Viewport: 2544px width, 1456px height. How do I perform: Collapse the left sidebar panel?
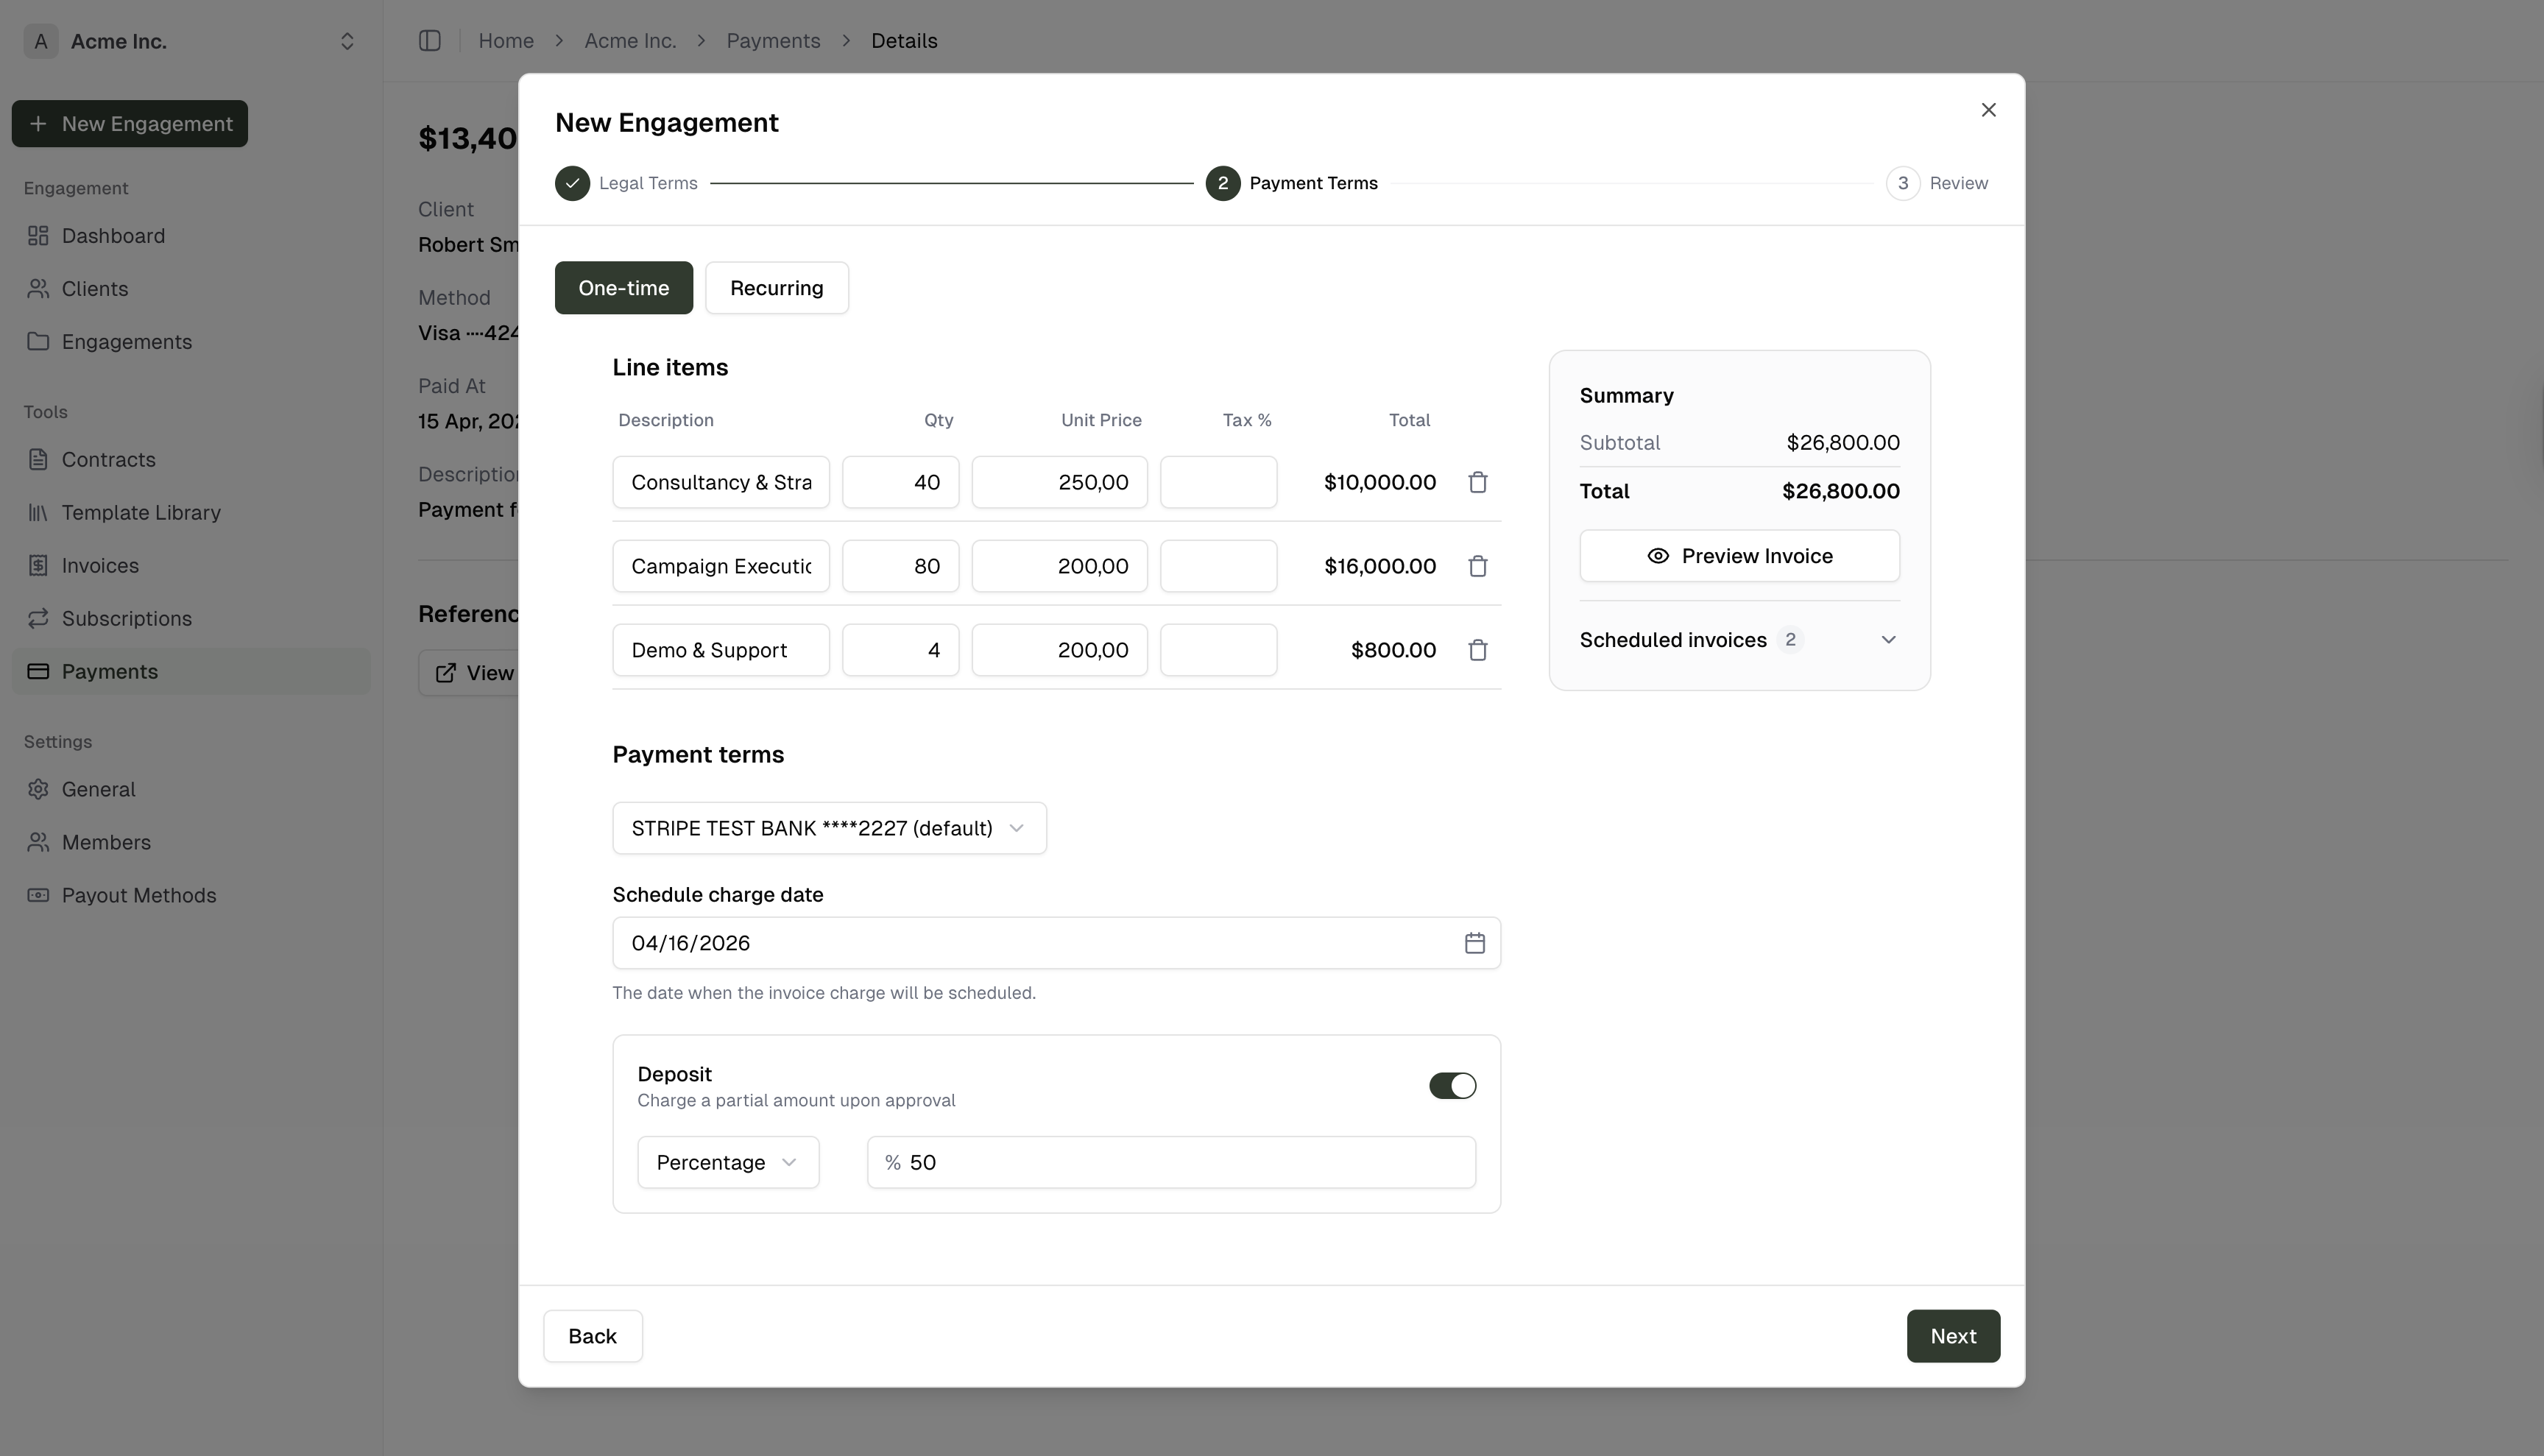pyautogui.click(x=430, y=40)
